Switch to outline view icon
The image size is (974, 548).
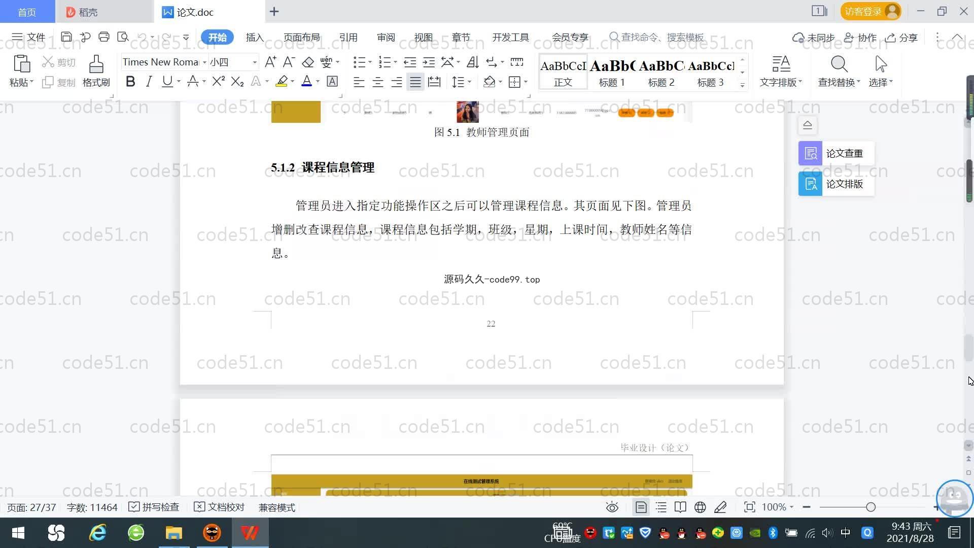[x=661, y=507]
